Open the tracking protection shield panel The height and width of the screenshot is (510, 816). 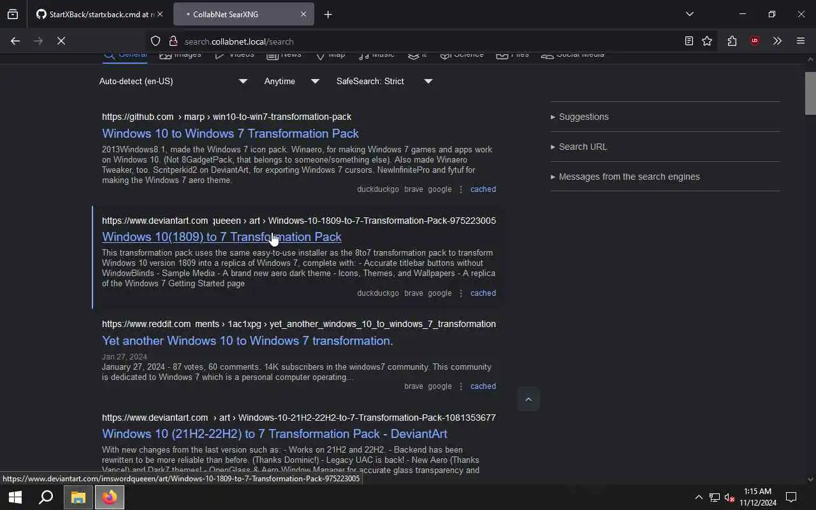coord(156,41)
